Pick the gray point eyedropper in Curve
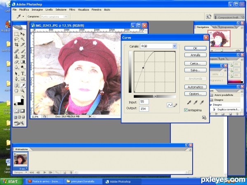 point(195,102)
